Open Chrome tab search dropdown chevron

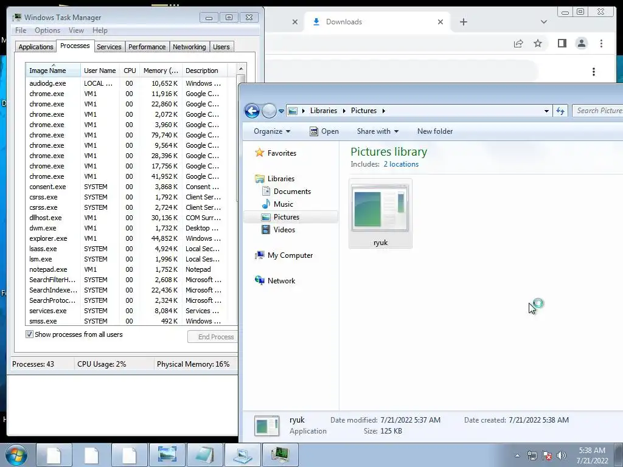tap(543, 22)
